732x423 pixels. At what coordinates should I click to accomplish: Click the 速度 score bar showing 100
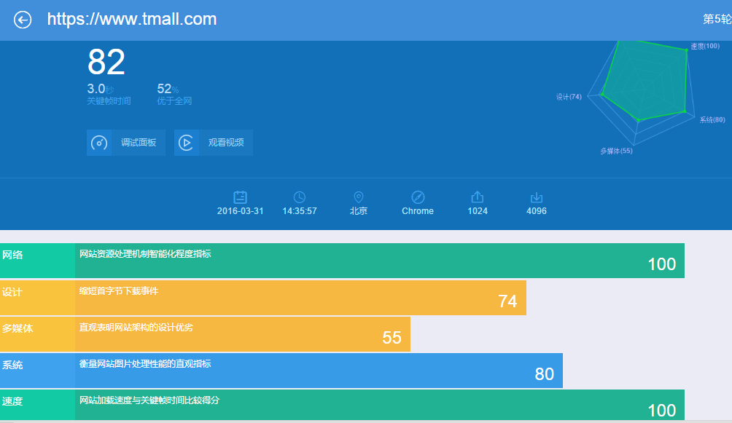380,405
